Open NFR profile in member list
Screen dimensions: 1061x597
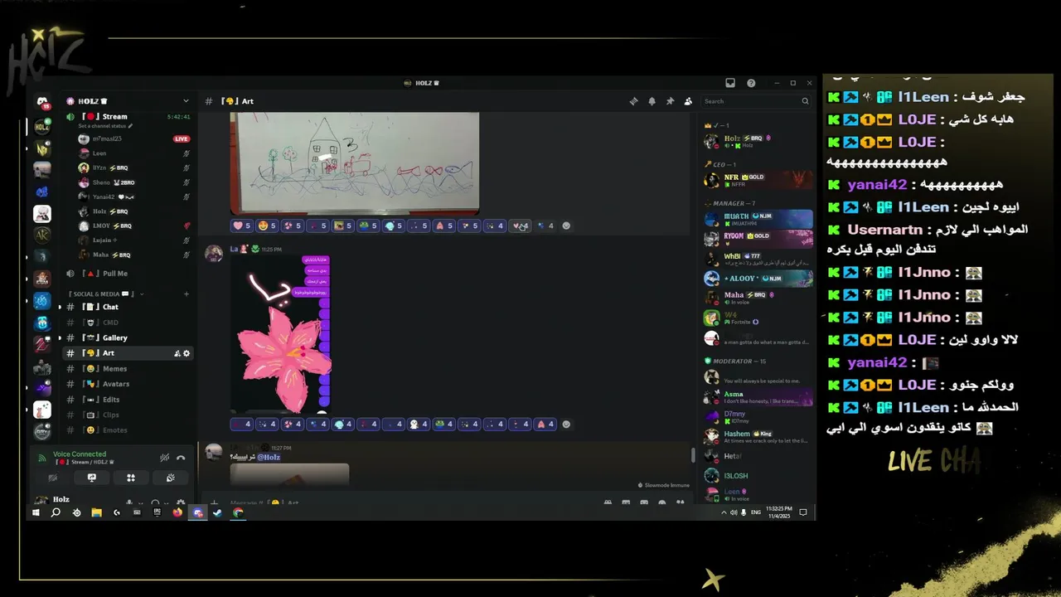coord(758,180)
